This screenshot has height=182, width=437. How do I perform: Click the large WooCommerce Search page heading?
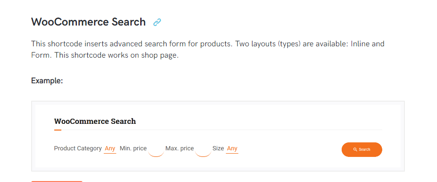[x=88, y=22]
